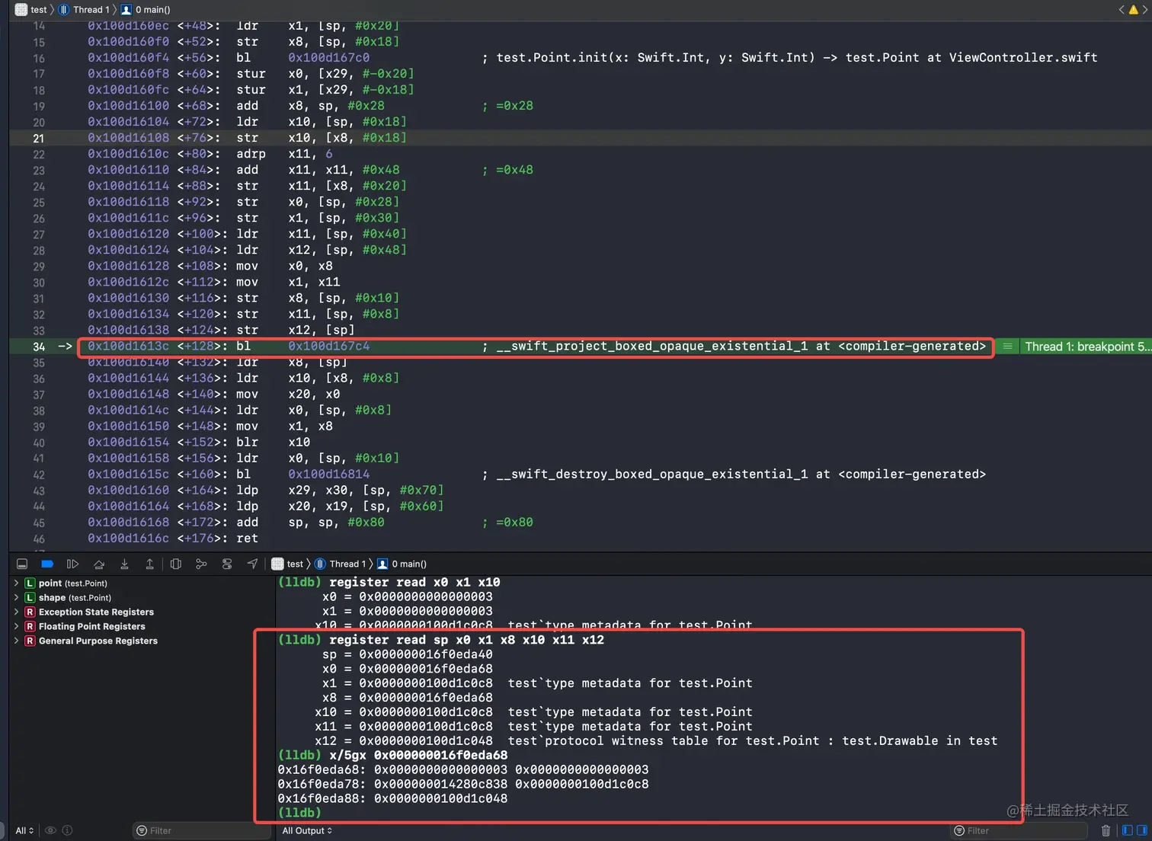The image size is (1152, 841).
Task: Click the bl 0x100d167c0 target on line 16
Action: tap(328, 57)
